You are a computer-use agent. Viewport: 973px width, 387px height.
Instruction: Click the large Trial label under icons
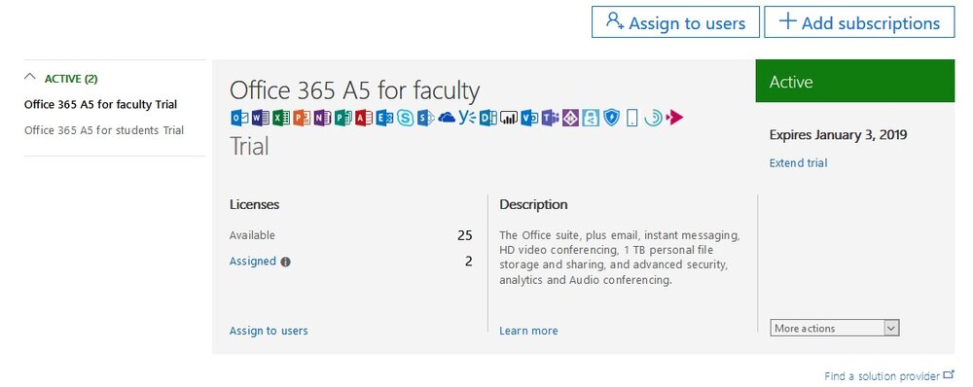(x=249, y=147)
